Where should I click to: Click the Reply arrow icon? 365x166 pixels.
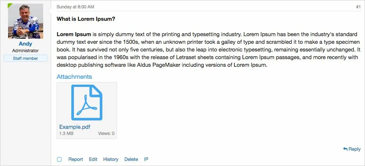[345, 149]
